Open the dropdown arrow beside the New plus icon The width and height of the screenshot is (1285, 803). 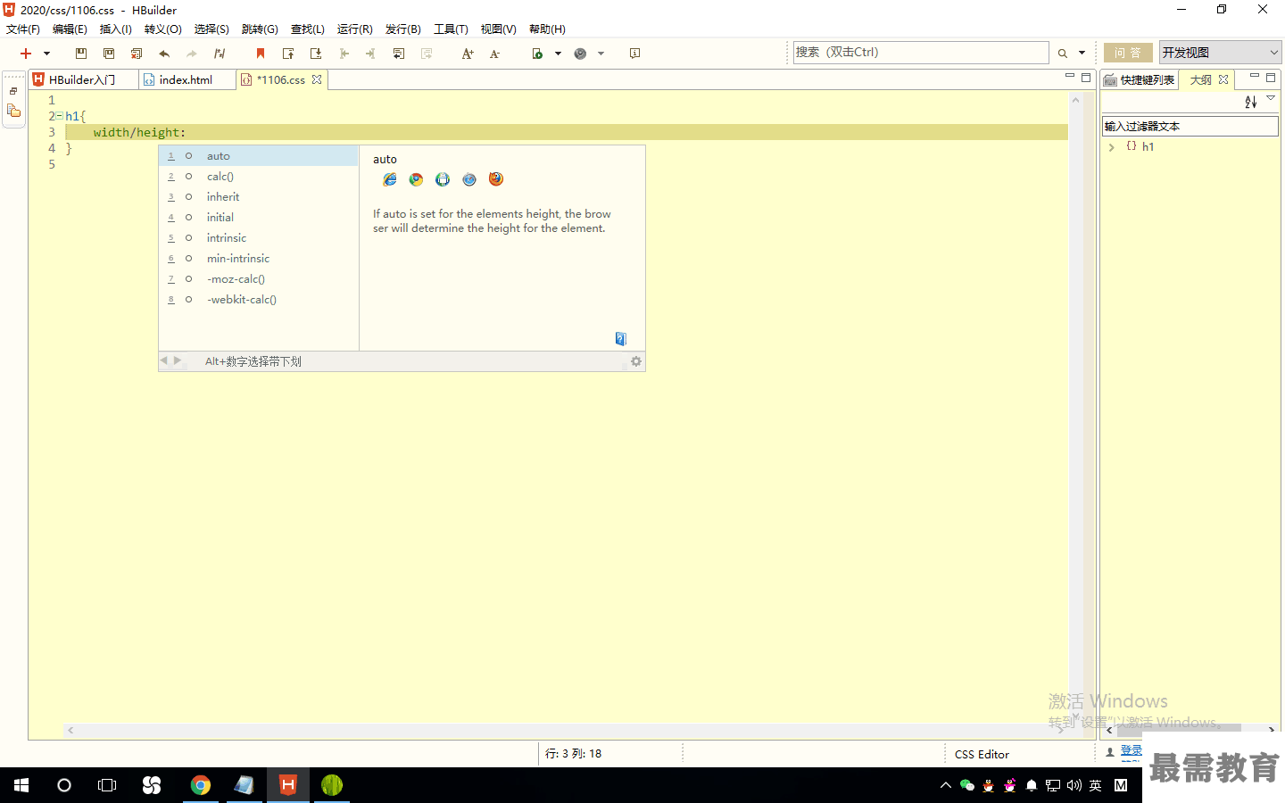(x=46, y=54)
